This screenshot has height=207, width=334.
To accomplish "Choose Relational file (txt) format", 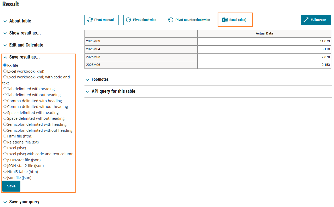I will click(5, 142).
